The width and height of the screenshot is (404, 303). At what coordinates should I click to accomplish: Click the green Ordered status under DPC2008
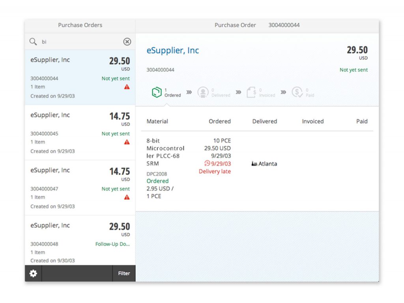157,181
